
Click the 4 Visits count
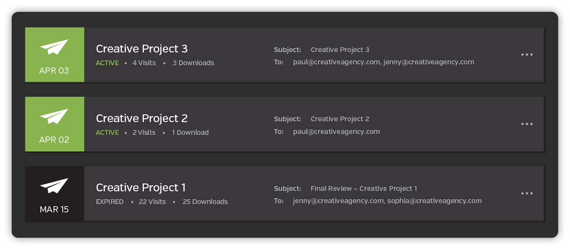click(x=144, y=63)
